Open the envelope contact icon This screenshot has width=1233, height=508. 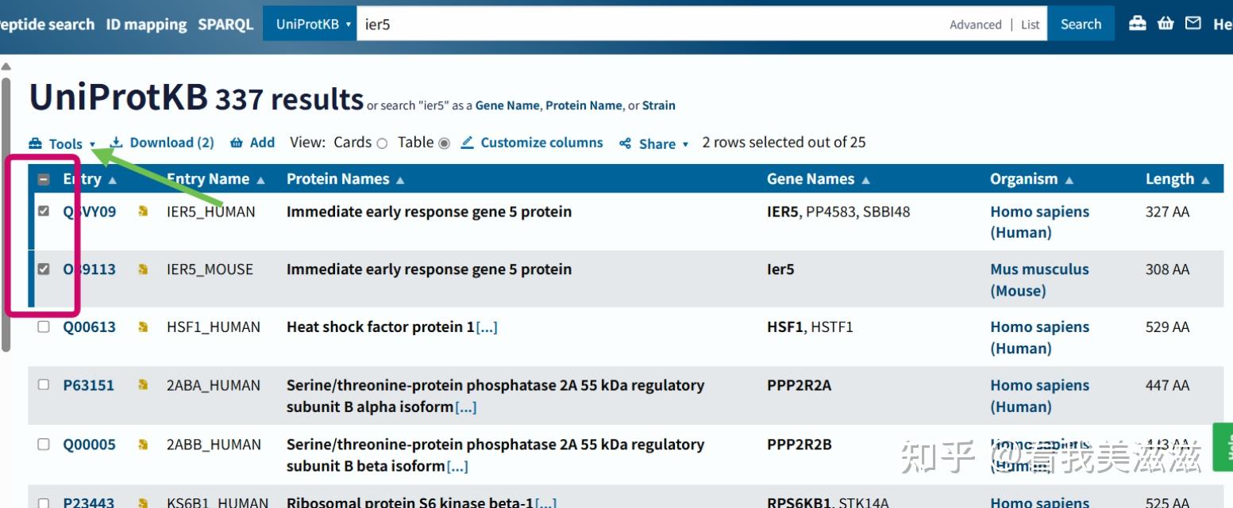point(1193,23)
